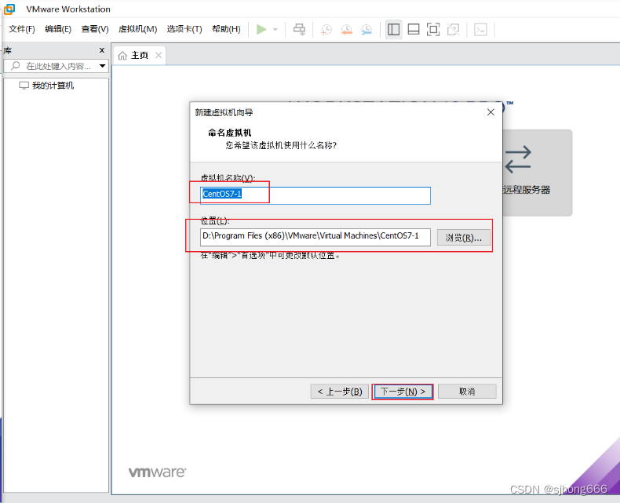Open the 查看(V) menu
The height and width of the screenshot is (503, 620).
(x=95, y=29)
